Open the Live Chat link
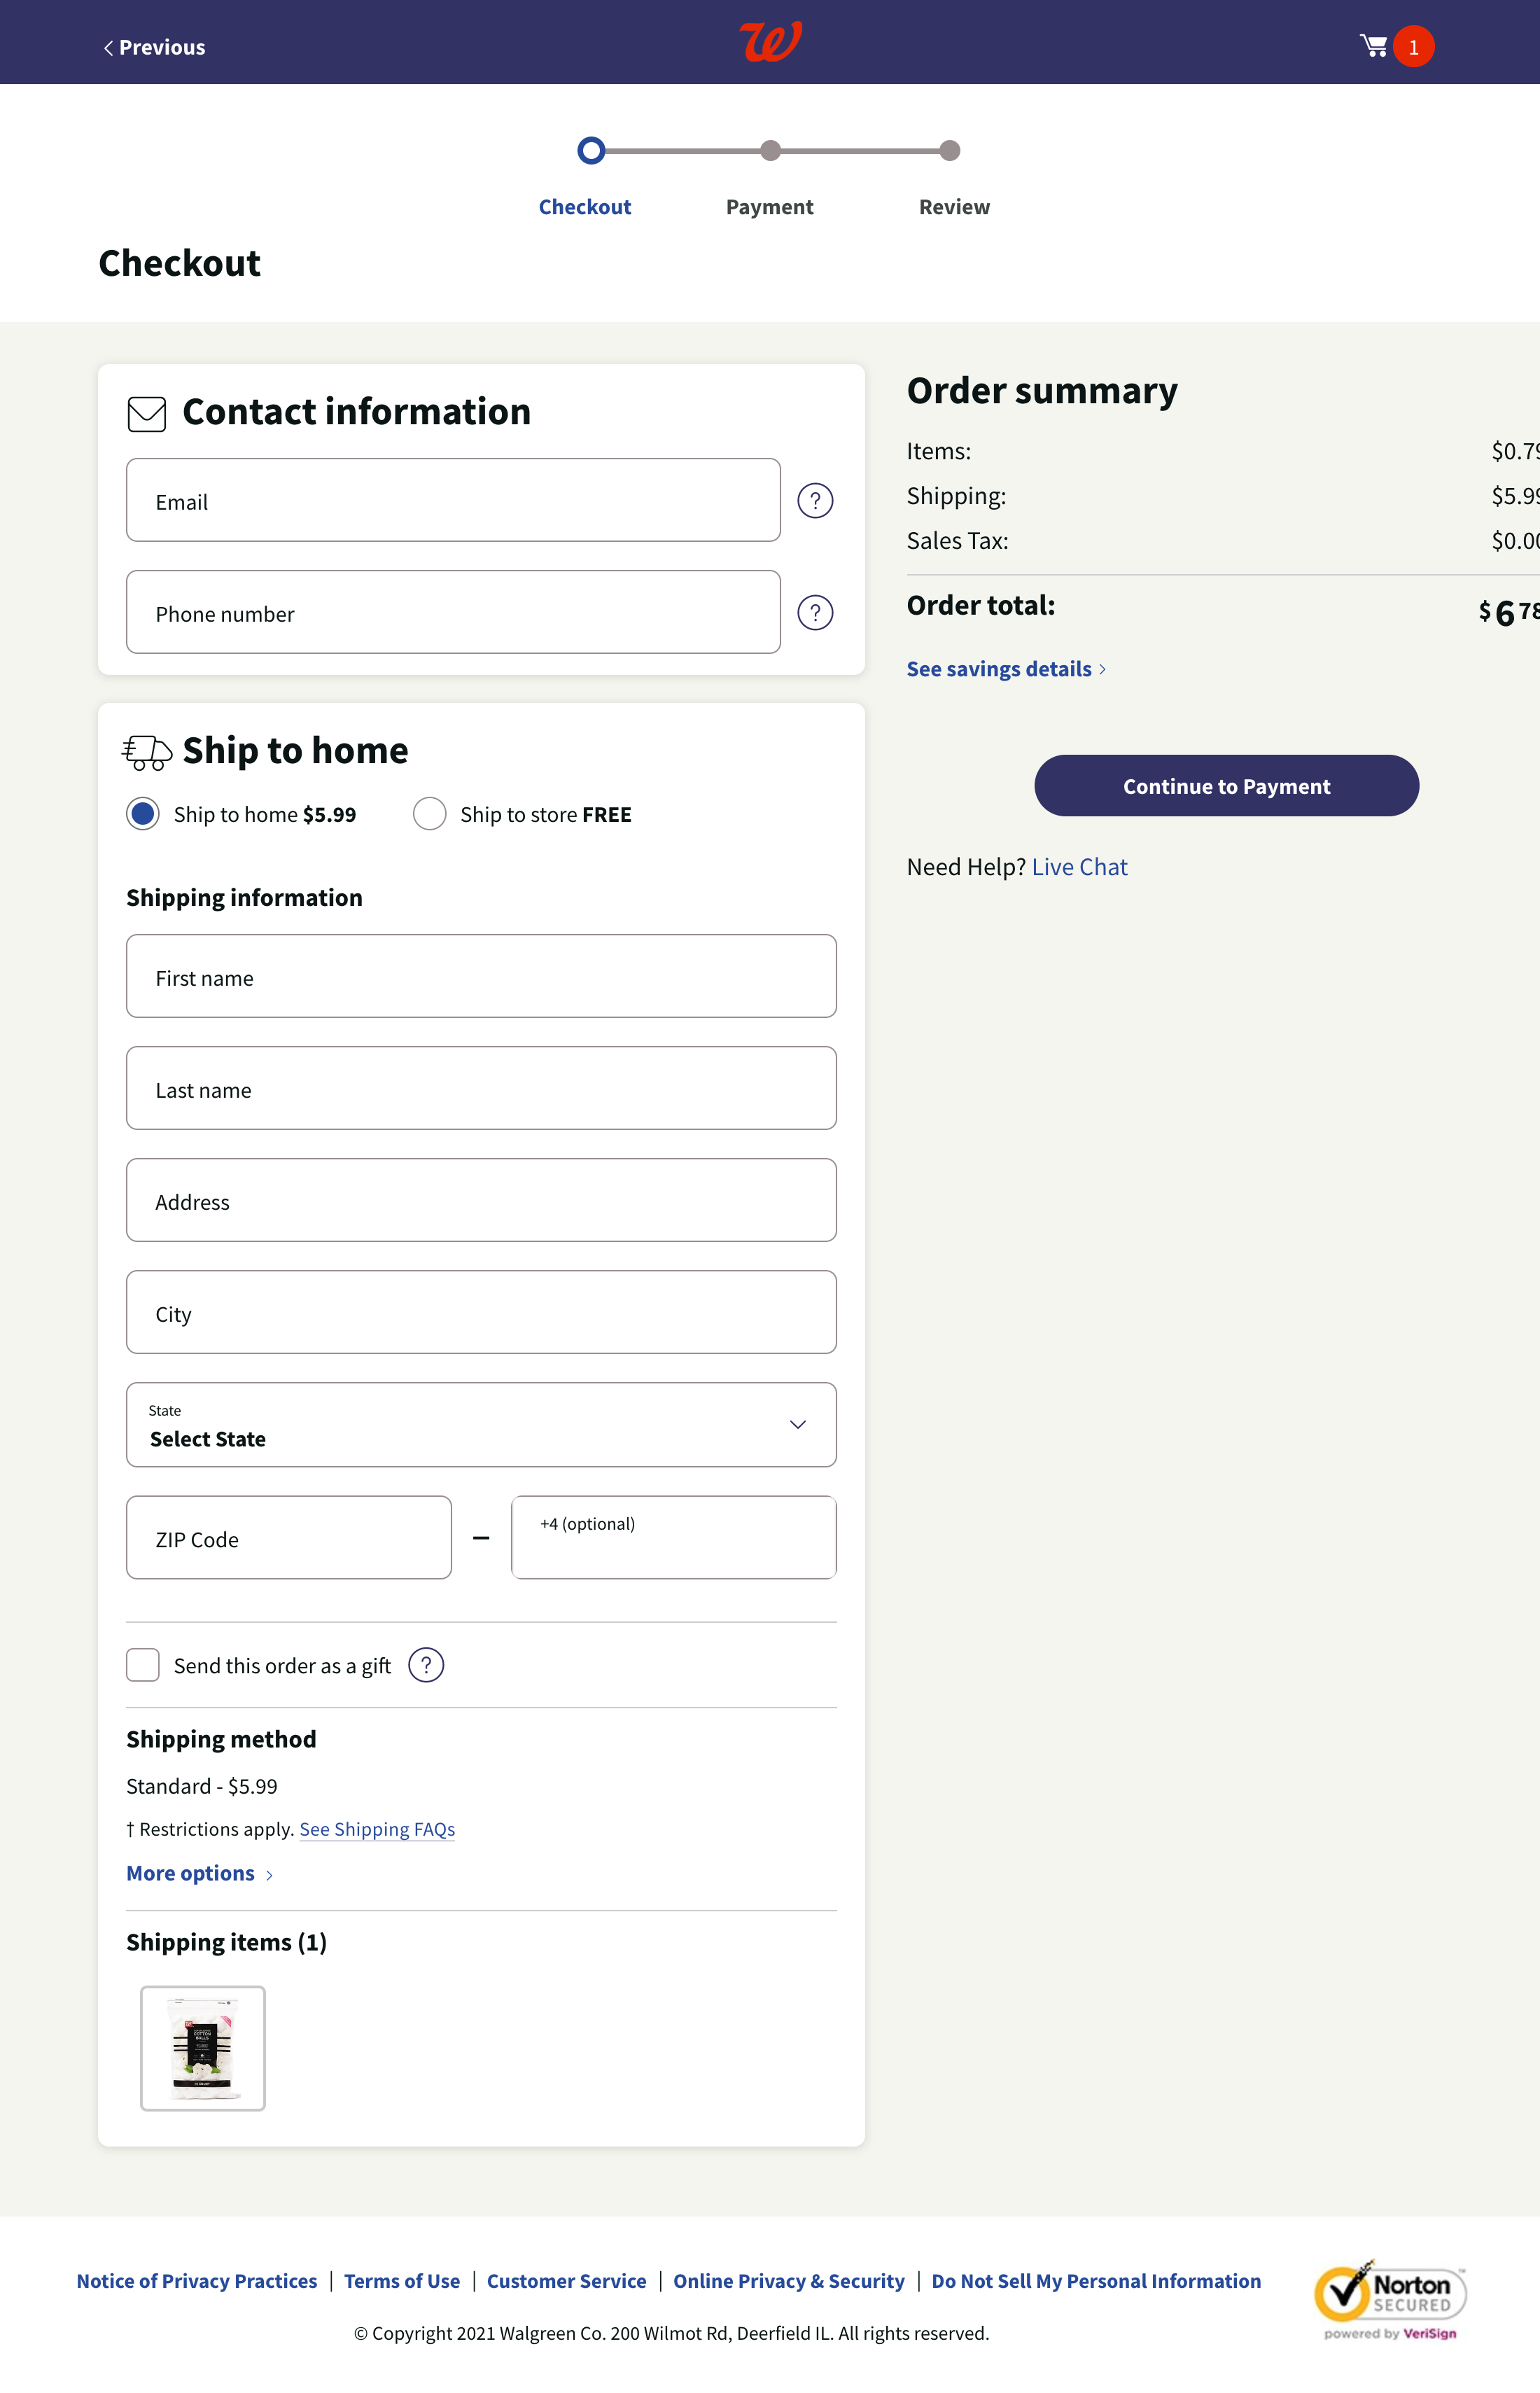 click(1079, 867)
